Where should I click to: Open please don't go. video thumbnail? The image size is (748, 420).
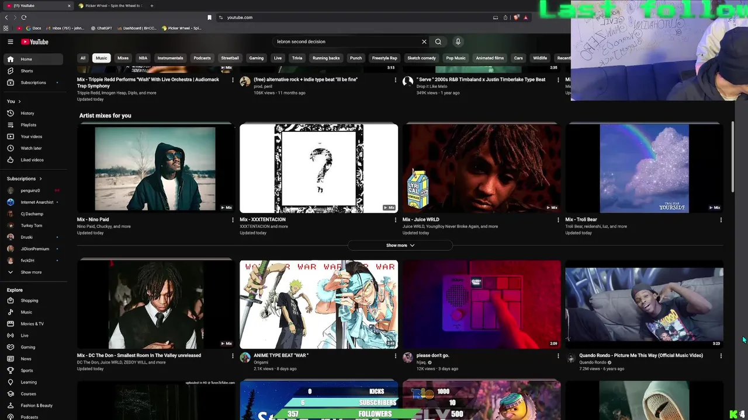(482, 304)
